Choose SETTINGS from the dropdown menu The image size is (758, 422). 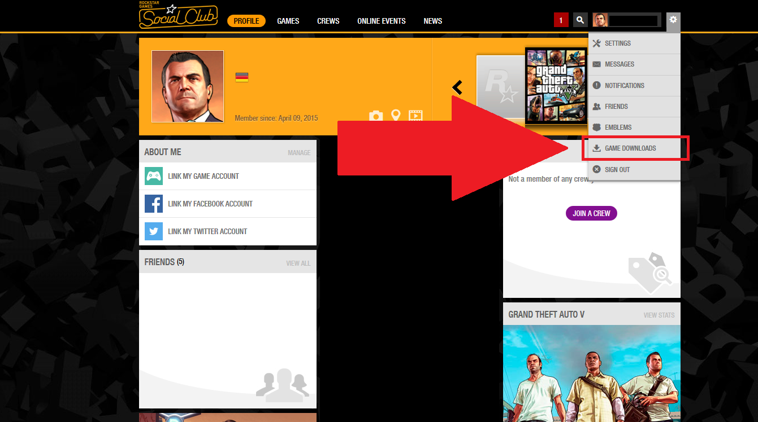coord(634,43)
